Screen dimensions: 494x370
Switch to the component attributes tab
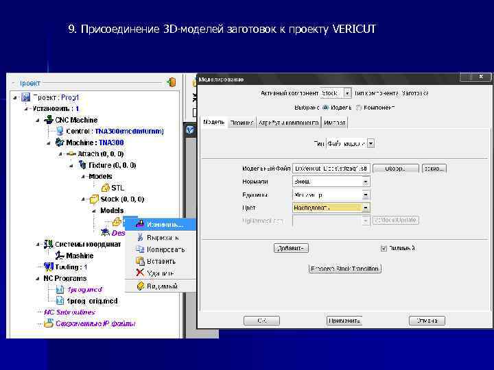[288, 123]
